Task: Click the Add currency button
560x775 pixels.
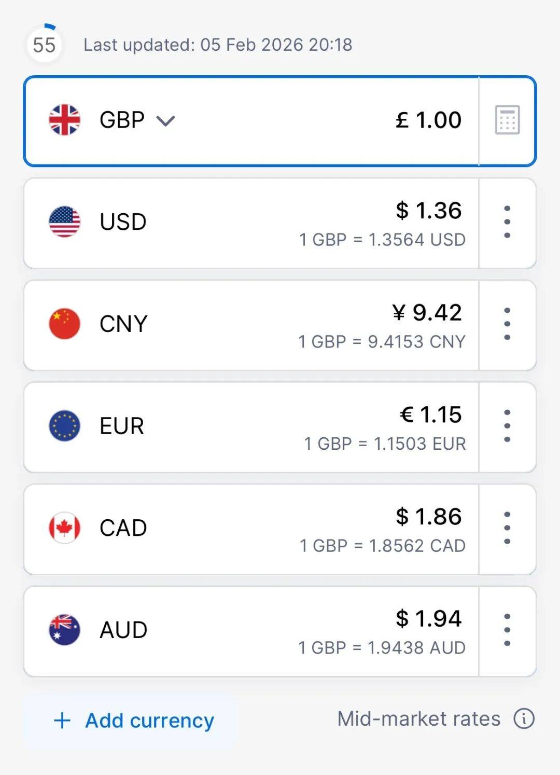Action: 134,721
